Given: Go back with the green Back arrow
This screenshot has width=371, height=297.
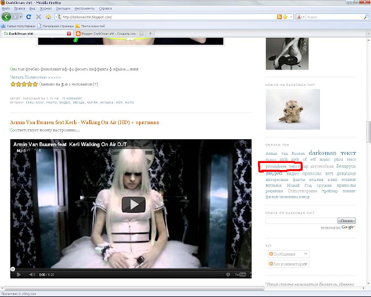Looking at the screenshot, I should (6, 17).
